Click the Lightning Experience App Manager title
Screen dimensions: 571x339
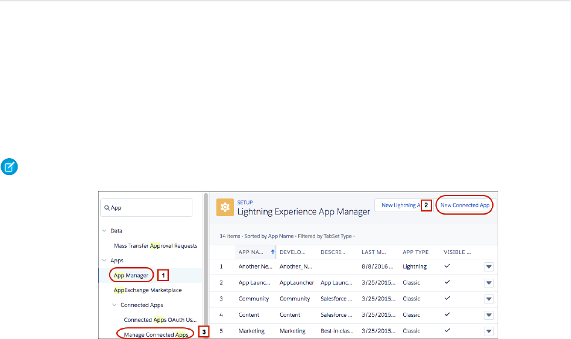coord(303,212)
